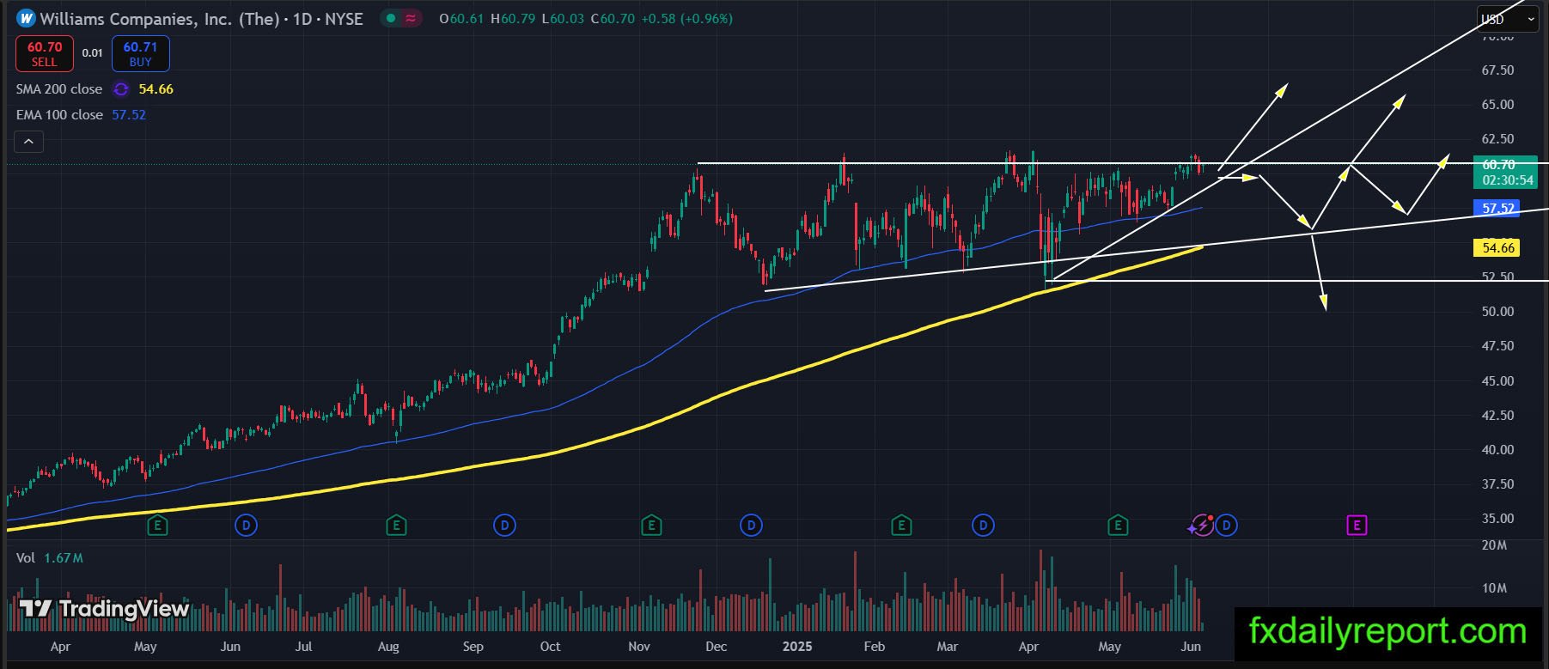The image size is (1549, 669).
Task: Click the dividend D marker near March 2025
Action: 983,525
